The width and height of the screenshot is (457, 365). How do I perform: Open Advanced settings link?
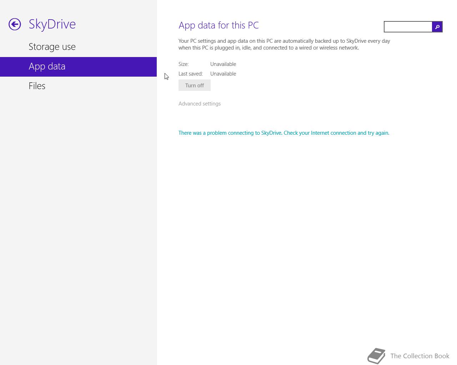click(x=200, y=104)
